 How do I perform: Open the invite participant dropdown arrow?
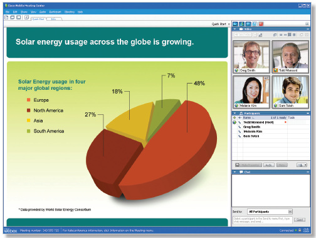pos(305,165)
